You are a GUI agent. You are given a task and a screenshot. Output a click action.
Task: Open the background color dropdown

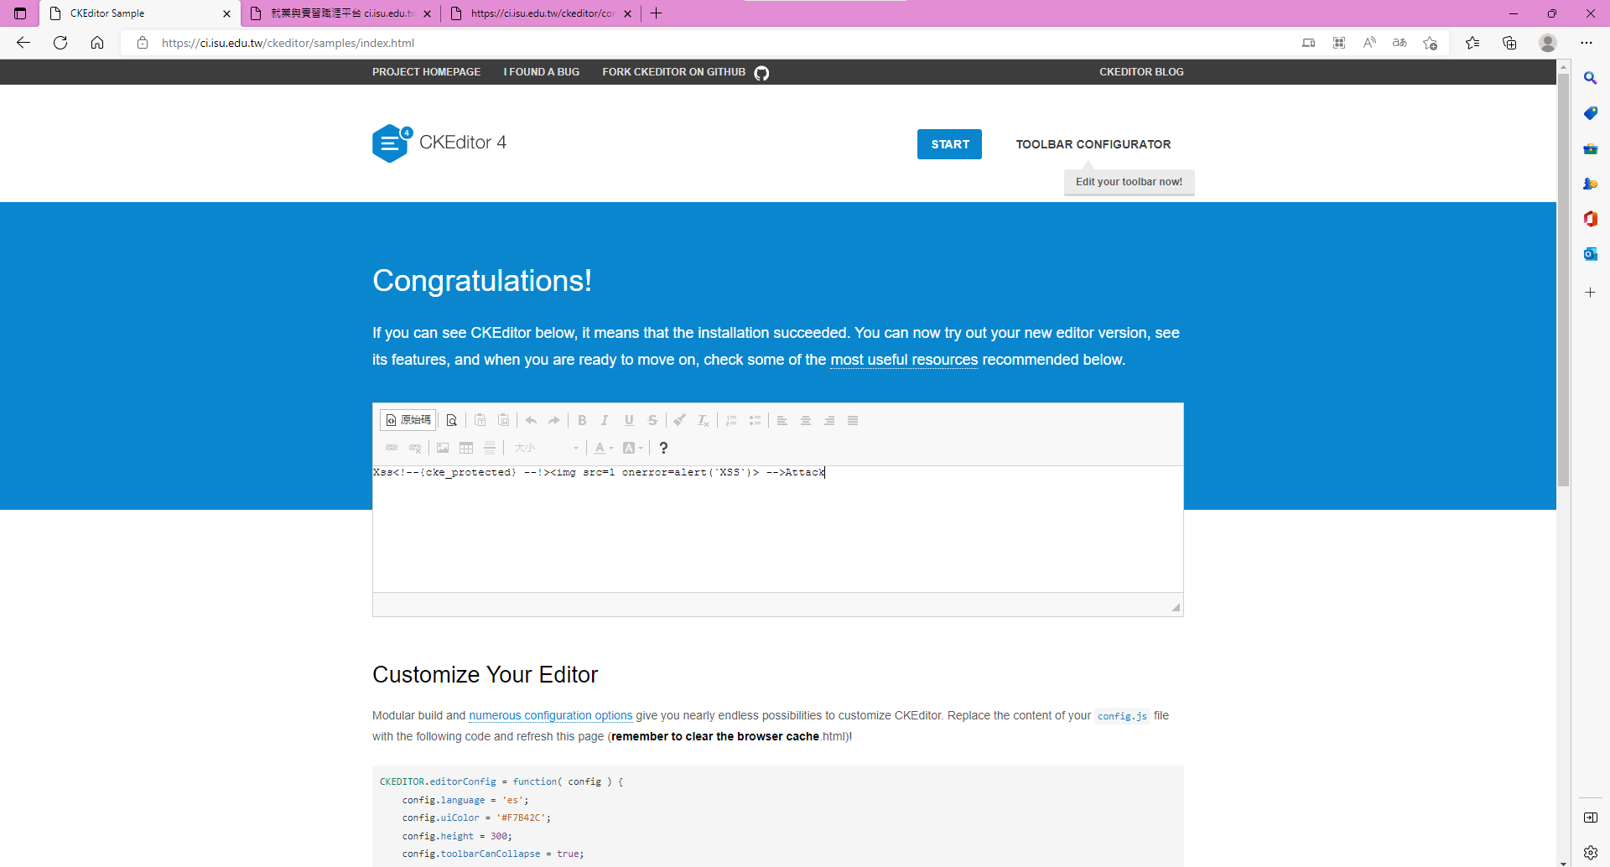click(x=633, y=448)
